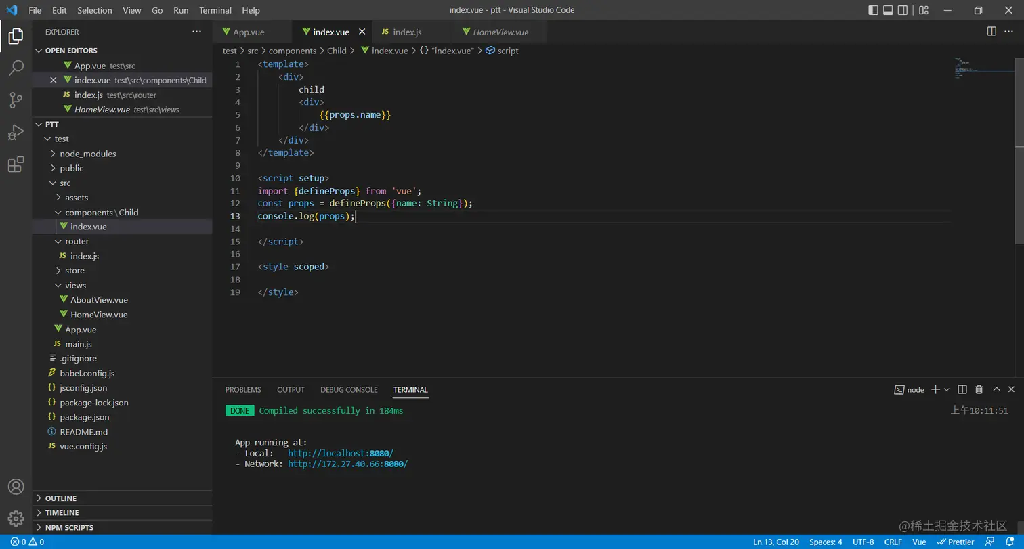This screenshot has width=1024, height=549.
Task: Open the Explorer view in activity bar
Action: click(16, 37)
